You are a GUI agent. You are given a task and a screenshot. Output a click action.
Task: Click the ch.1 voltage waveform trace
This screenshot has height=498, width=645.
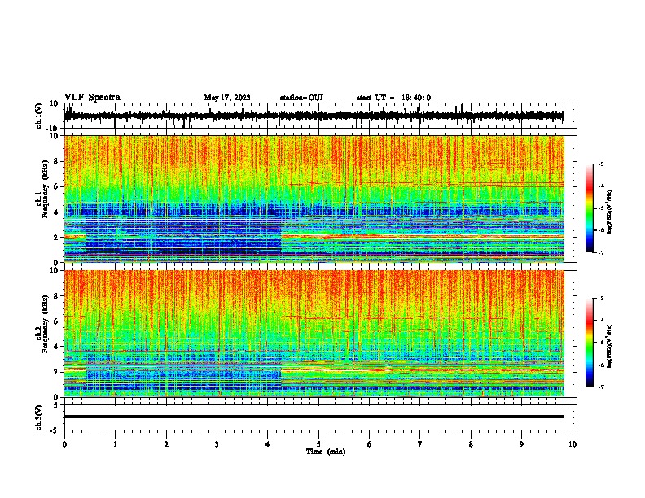tap(314, 116)
